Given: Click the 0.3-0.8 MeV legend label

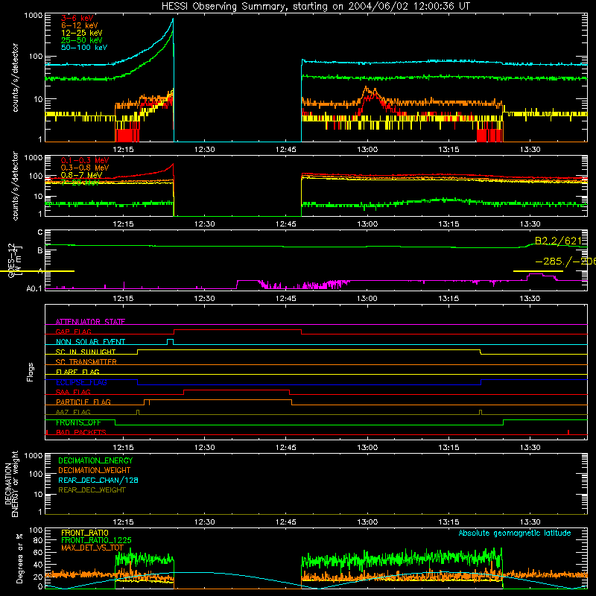Looking at the screenshot, I should pyautogui.click(x=85, y=168).
